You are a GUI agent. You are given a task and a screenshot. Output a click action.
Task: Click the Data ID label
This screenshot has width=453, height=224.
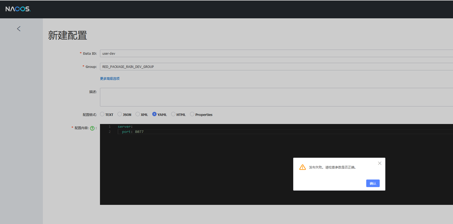click(x=90, y=54)
